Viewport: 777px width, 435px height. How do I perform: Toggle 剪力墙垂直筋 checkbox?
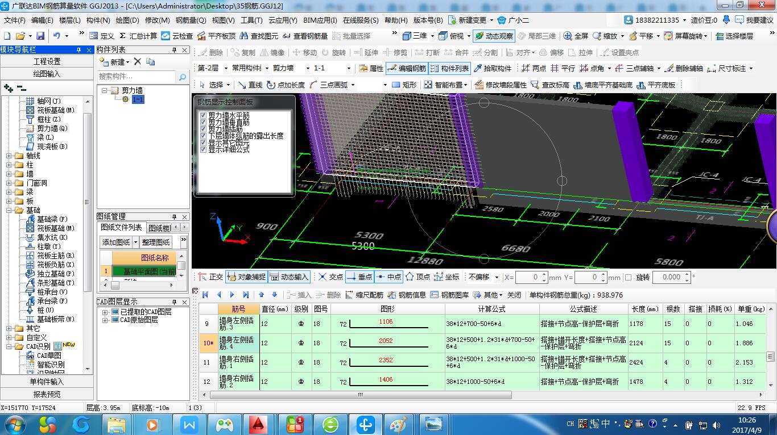pyautogui.click(x=203, y=122)
